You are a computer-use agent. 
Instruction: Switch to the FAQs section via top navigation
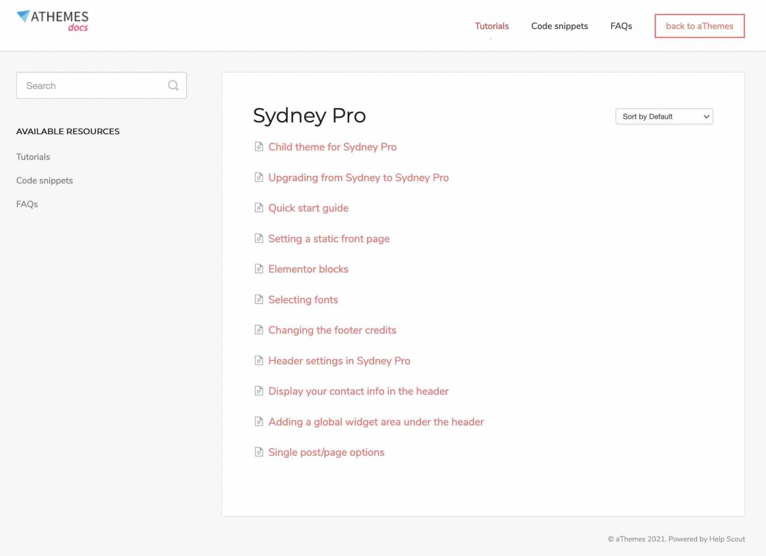(621, 26)
